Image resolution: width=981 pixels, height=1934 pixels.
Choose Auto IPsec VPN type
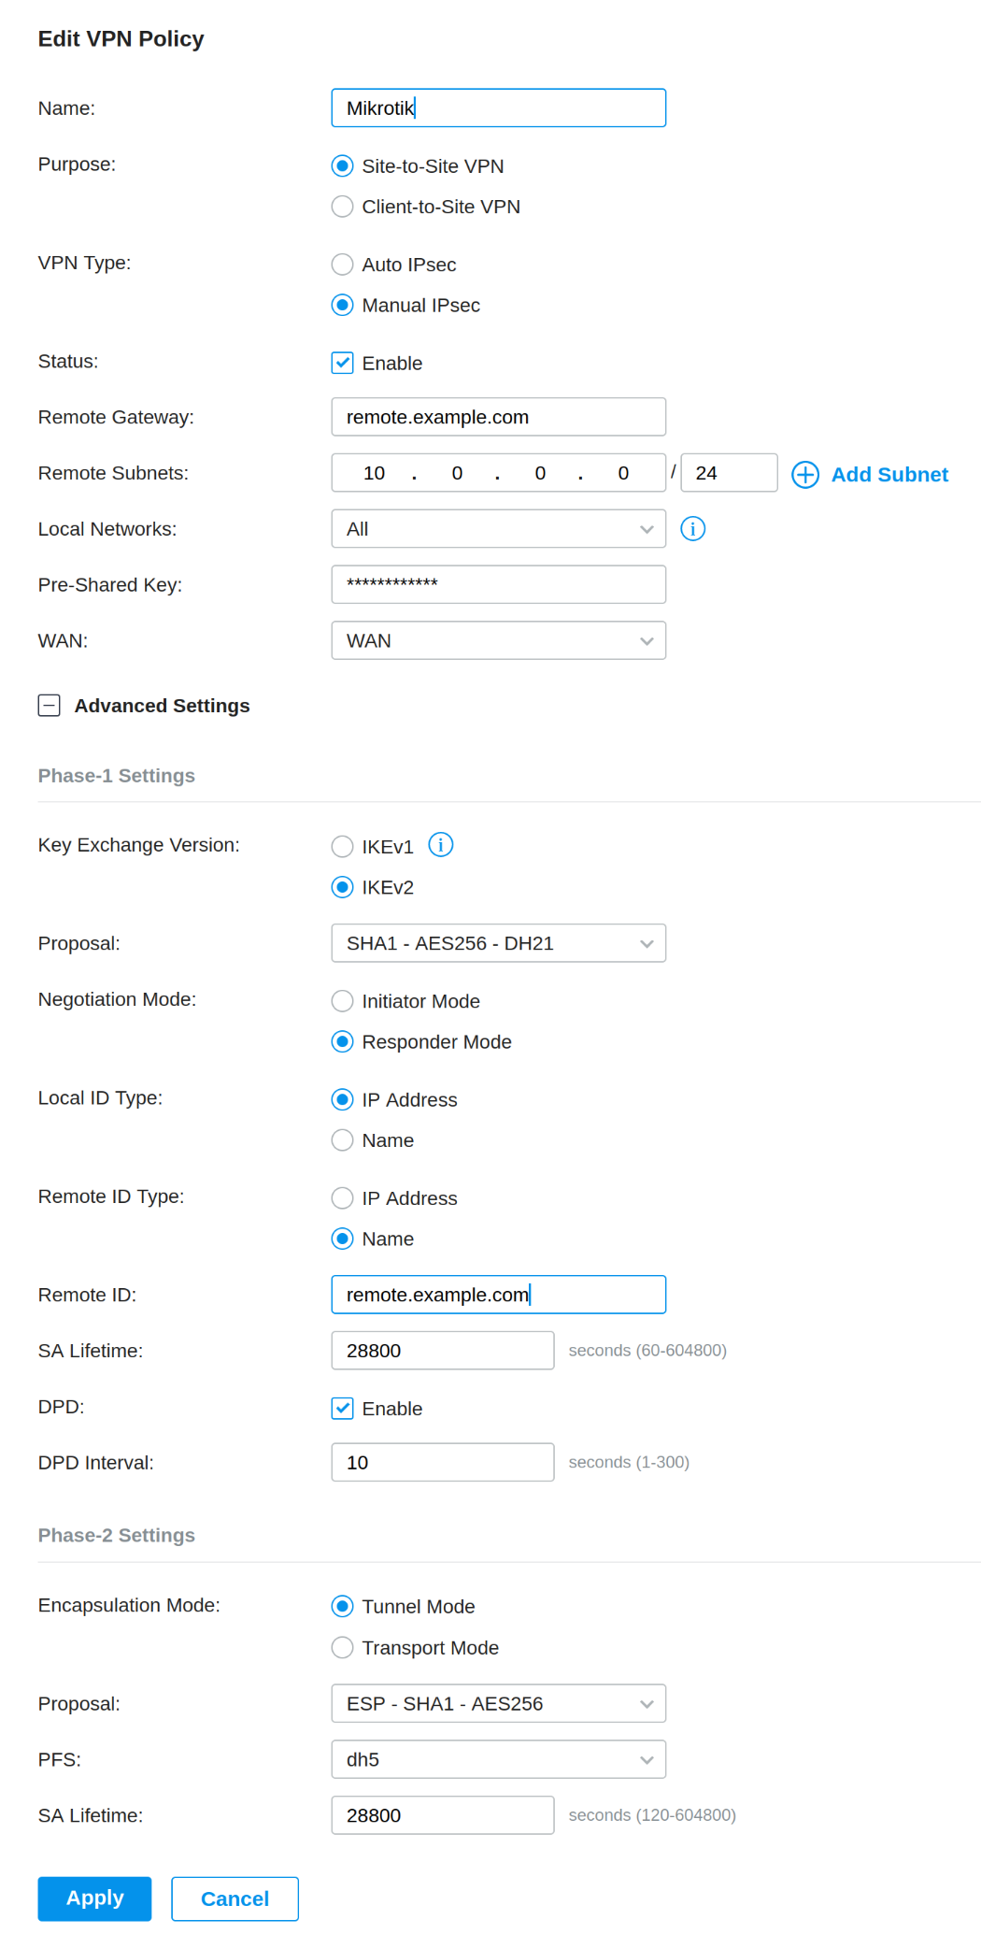[x=343, y=265]
